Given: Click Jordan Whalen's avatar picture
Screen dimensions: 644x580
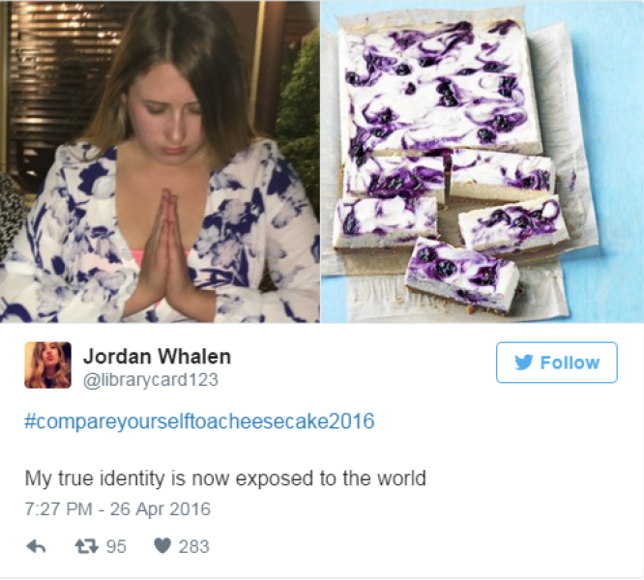Looking at the screenshot, I should coord(47,364).
